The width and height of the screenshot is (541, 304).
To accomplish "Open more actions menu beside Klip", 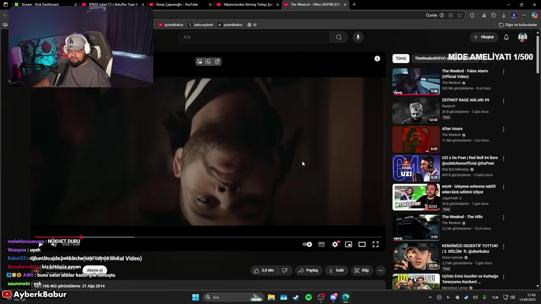I will tap(380, 271).
